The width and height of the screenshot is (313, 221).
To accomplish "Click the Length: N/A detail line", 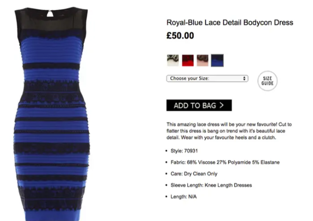I will click(184, 197).
